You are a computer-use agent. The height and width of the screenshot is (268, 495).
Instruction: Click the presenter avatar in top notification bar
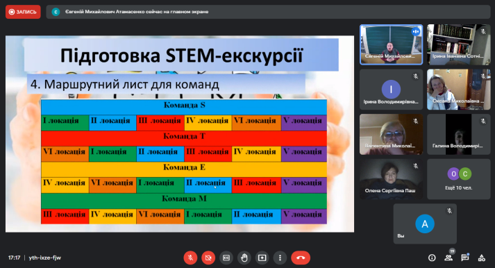pyautogui.click(x=56, y=12)
